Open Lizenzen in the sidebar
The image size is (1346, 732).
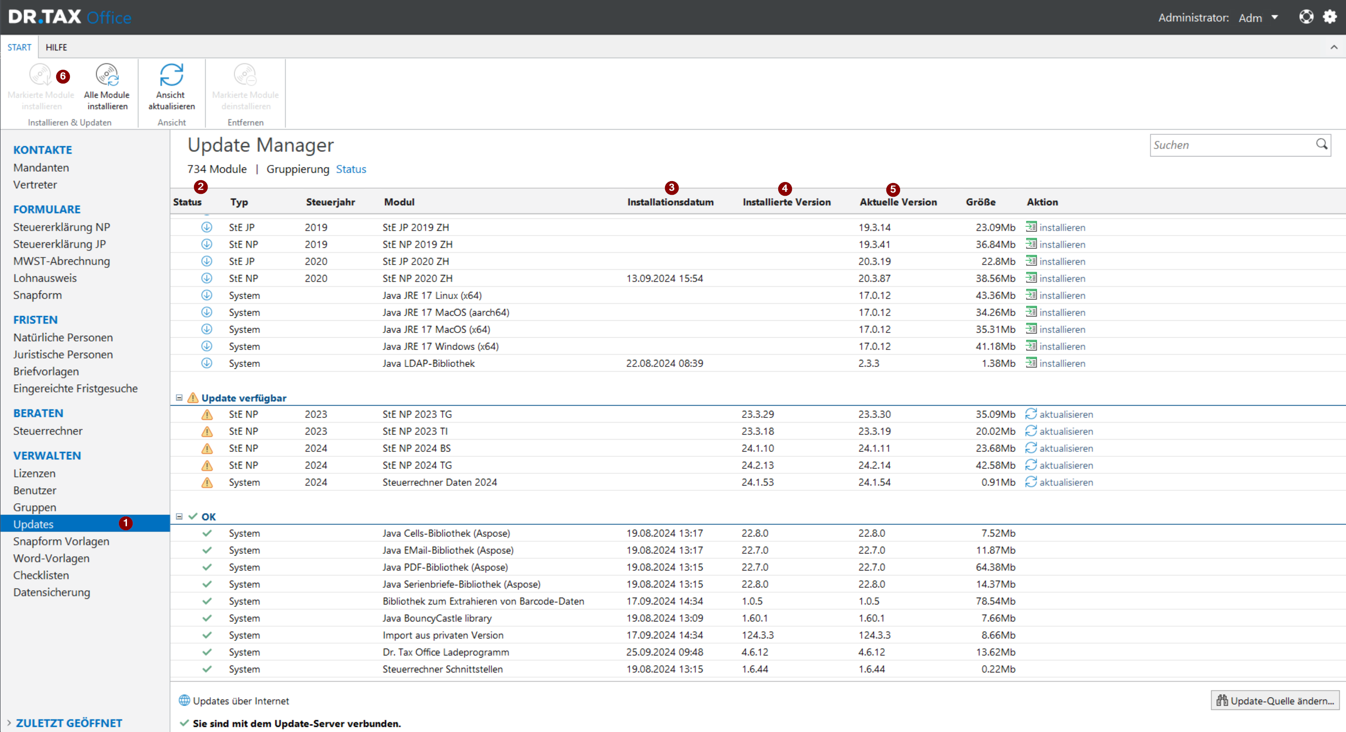click(x=34, y=473)
